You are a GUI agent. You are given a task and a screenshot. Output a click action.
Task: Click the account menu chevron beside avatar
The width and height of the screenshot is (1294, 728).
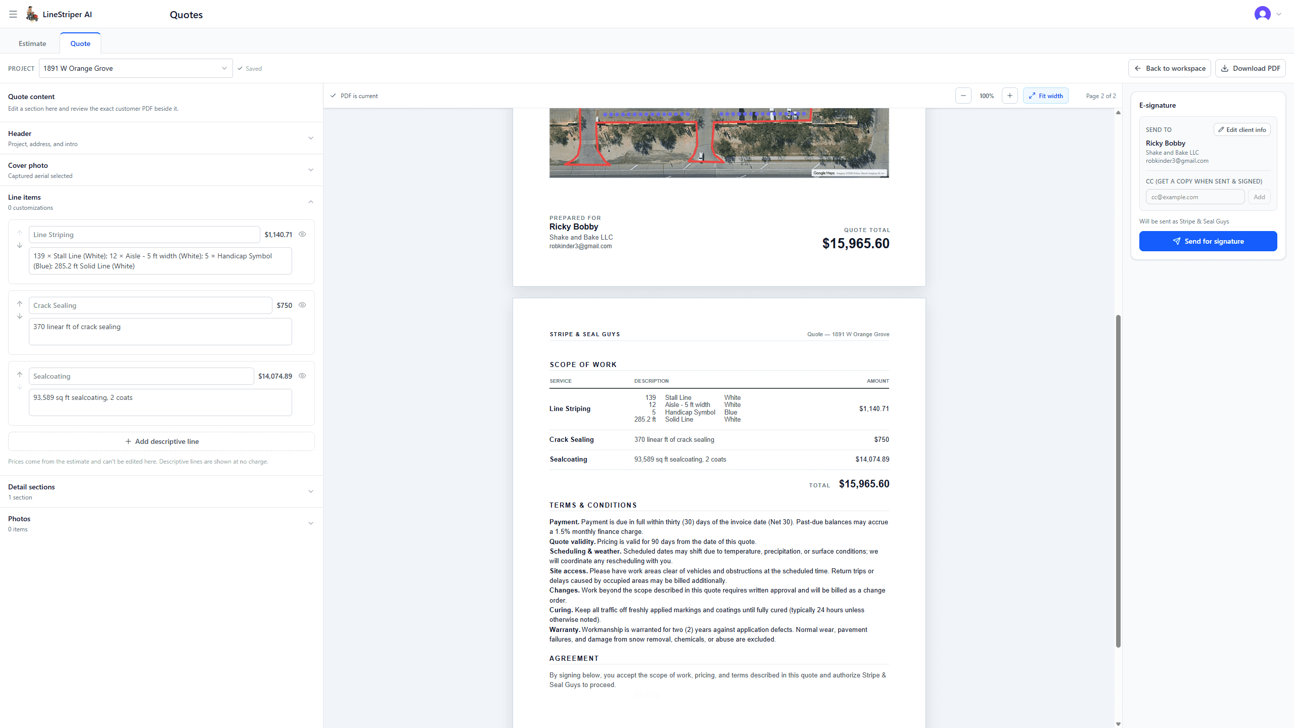[1279, 14]
